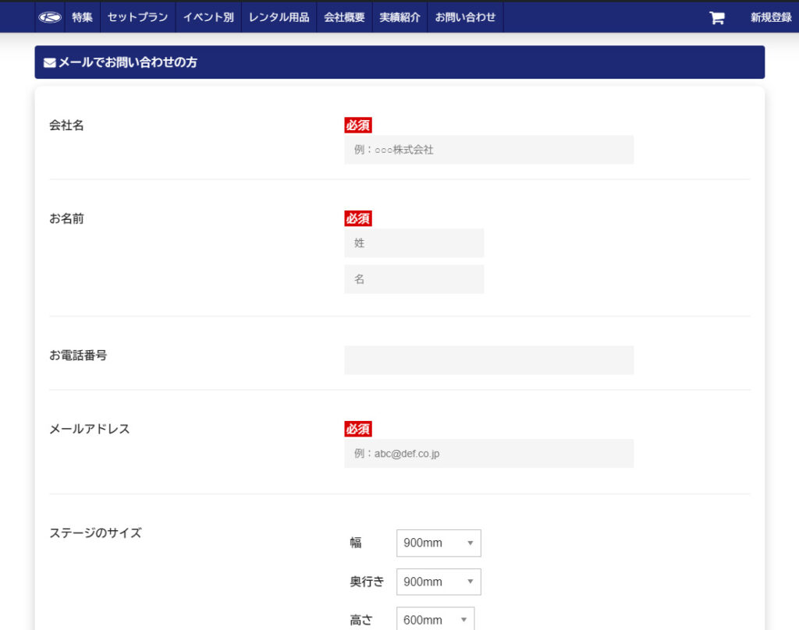
Task: Go to イベント別 in navigation
Action: pyautogui.click(x=208, y=17)
